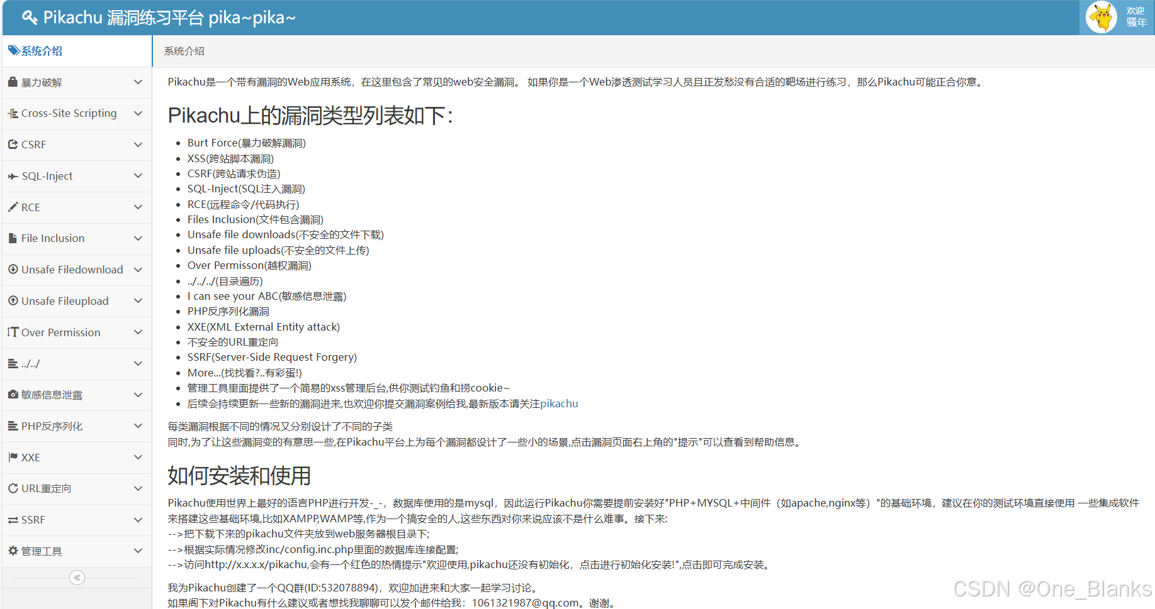Click the XXE(XML External Entity attack) list item

pos(264,327)
